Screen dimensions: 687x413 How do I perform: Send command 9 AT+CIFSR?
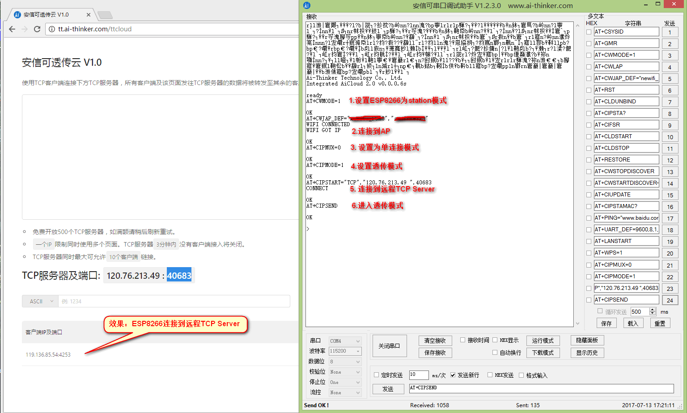(x=670, y=125)
